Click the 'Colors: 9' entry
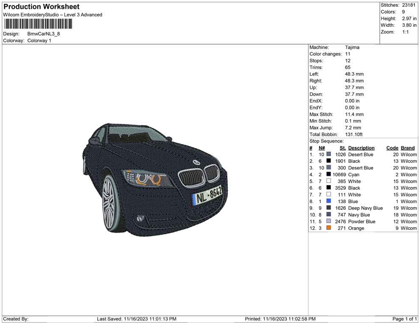Screen dimensions: 420x323 tap(393, 12)
